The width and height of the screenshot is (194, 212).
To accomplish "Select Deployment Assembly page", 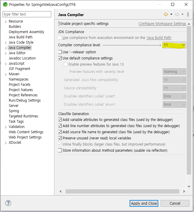I will point(26,32).
